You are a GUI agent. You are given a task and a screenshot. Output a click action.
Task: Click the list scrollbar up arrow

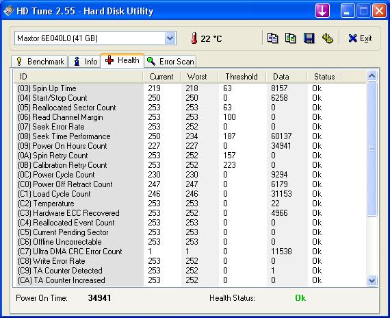pos(372,76)
